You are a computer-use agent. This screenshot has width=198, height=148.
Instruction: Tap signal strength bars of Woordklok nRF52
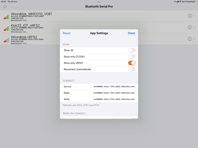[6, 40]
